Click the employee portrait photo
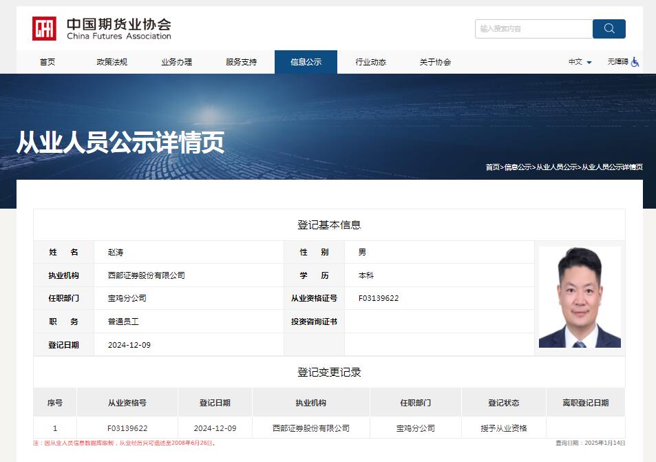Viewport: 656px width, 462px height. coord(580,297)
